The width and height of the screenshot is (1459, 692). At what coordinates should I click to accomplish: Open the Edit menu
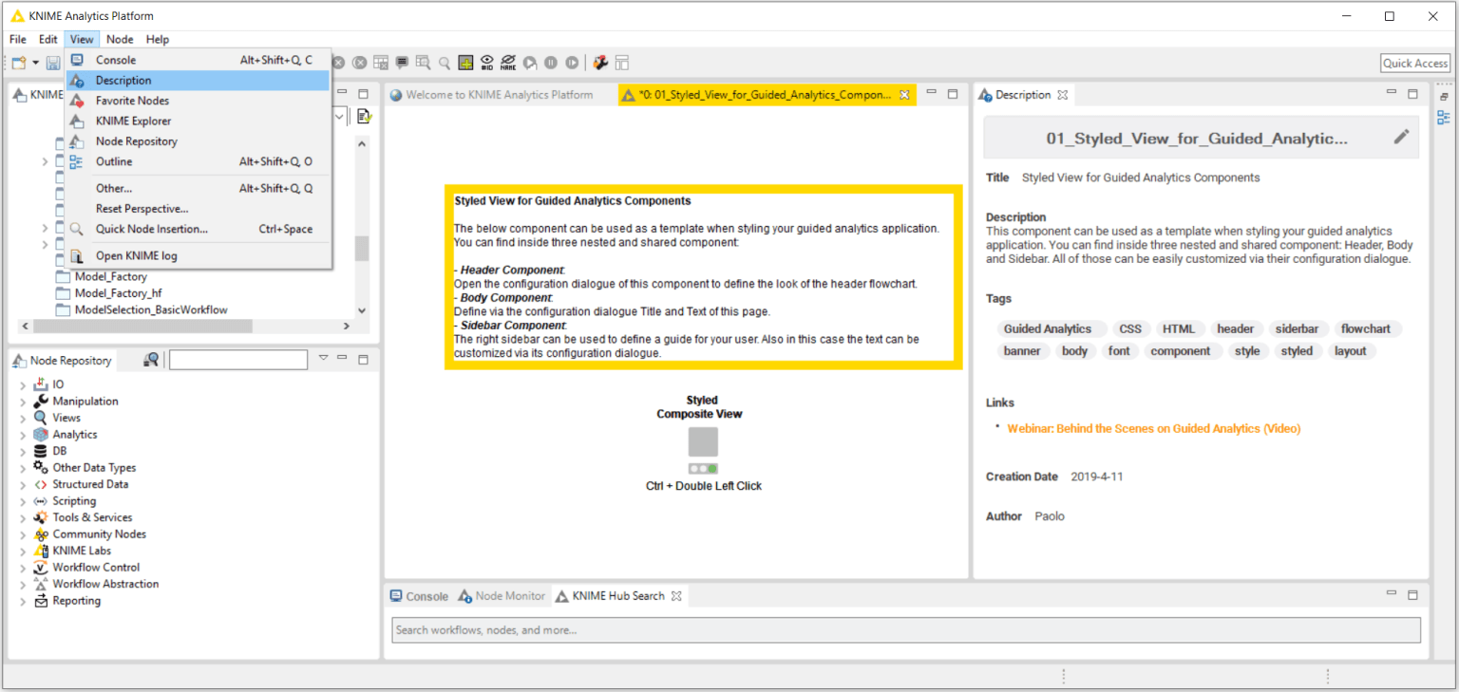tap(48, 39)
